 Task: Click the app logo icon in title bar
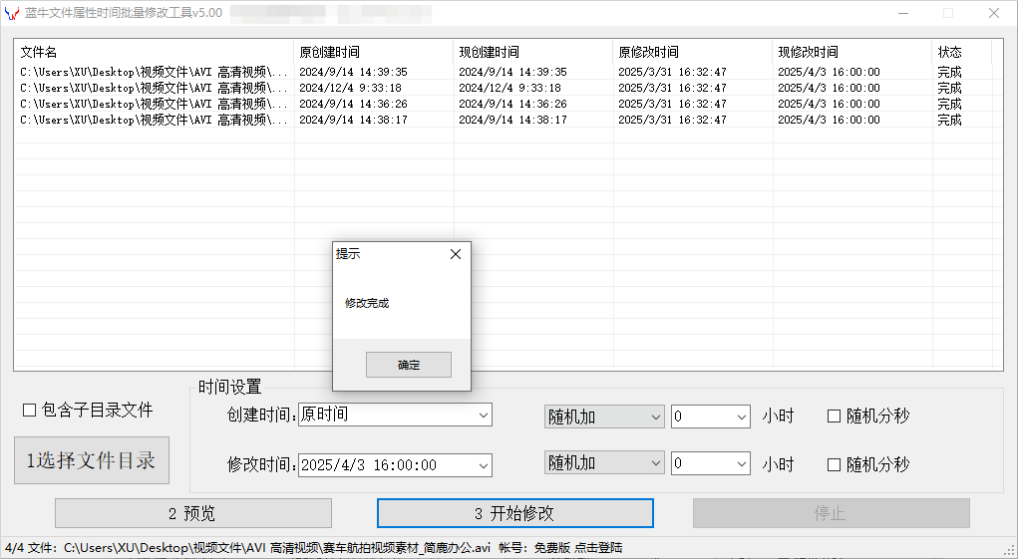pos(12,13)
